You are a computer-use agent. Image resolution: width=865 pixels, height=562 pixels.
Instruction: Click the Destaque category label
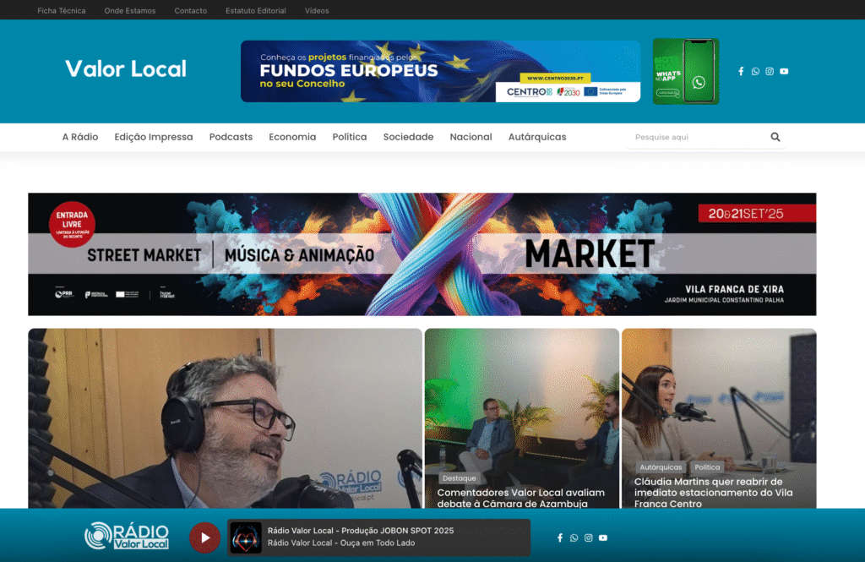[459, 477]
